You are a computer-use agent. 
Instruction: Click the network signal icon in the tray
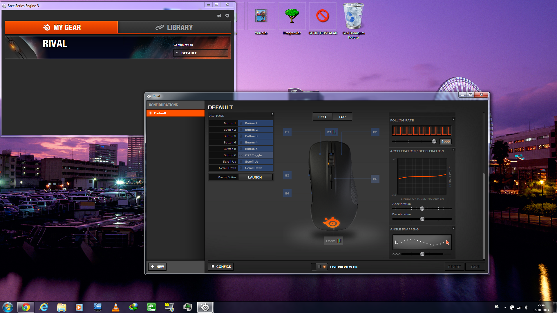coord(519,307)
